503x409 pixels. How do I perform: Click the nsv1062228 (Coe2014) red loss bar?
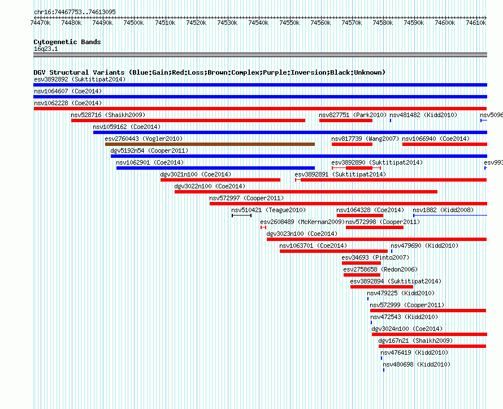click(260, 109)
